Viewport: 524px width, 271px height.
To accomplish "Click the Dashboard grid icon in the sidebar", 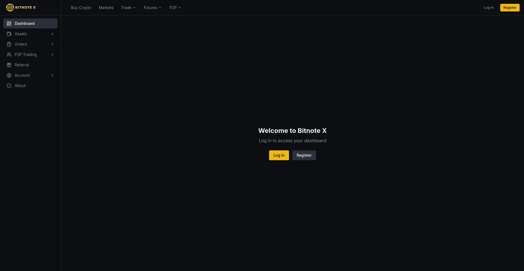I will coord(9,23).
